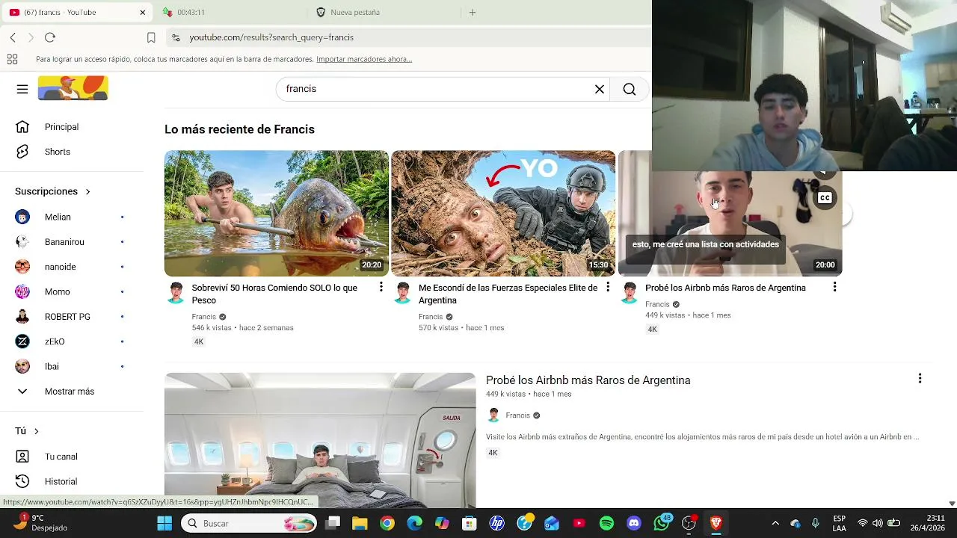957x538 pixels.
Task: Open the tray volume control
Action: pos(878,523)
